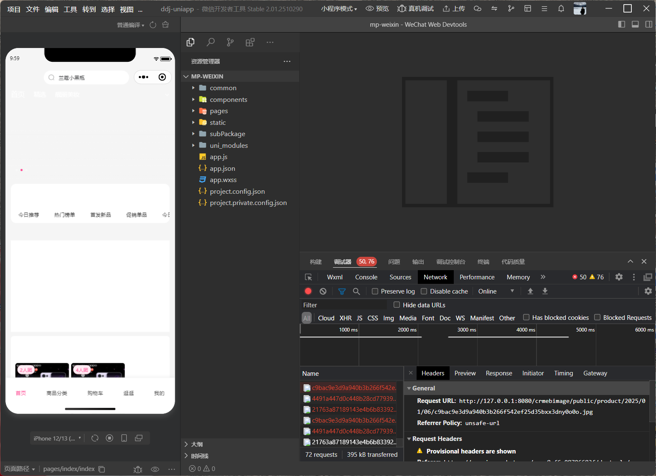This screenshot has width=656, height=476.
Task: Open the 文件 menu
Action: 33,9
